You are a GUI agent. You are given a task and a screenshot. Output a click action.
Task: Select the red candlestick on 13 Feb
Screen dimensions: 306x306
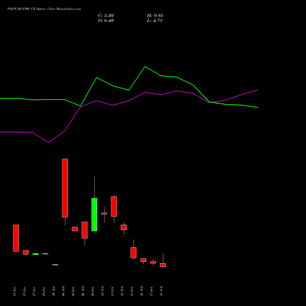click(x=133, y=253)
